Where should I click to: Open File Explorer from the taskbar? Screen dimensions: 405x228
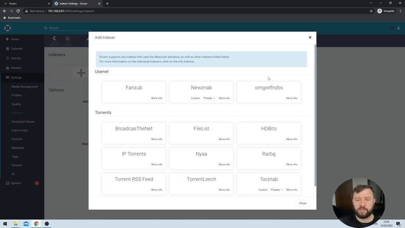click(15, 224)
